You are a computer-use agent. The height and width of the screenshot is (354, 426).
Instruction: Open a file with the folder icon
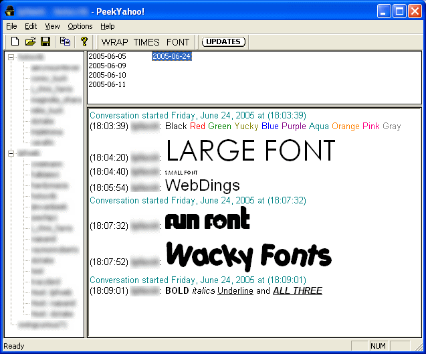coord(31,41)
